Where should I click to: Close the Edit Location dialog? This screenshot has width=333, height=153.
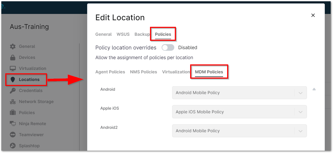[x=313, y=15]
